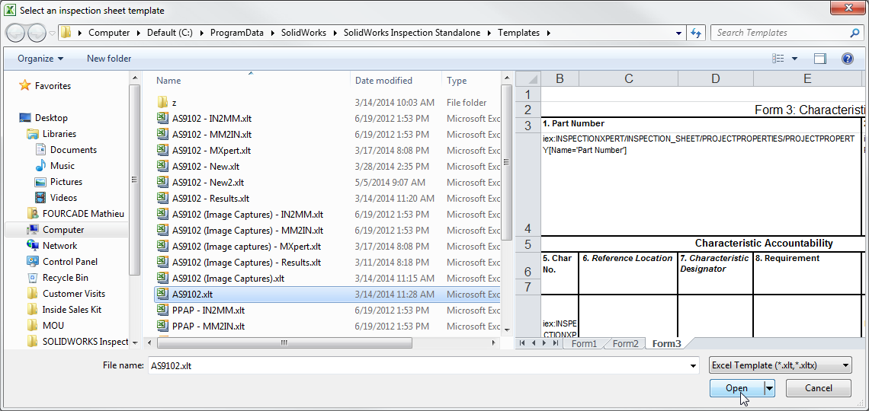Click the Cancel button
Viewport: 869px width, 411px height.
819,388
